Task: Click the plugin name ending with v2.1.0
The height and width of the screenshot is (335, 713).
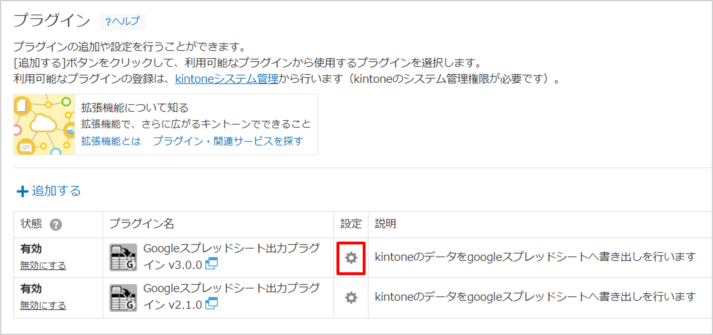Action: tap(231, 296)
